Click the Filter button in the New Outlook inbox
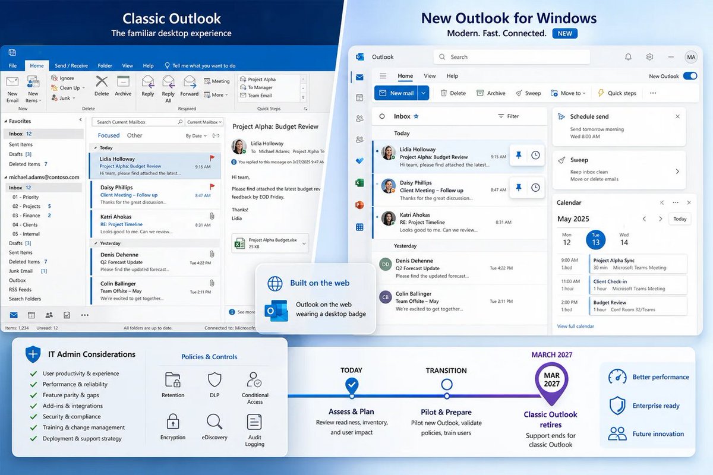The image size is (713, 475). pos(508,116)
